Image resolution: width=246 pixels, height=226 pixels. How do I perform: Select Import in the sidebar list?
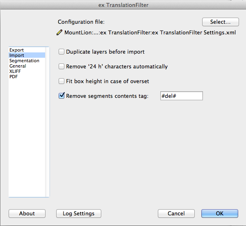pos(17,55)
